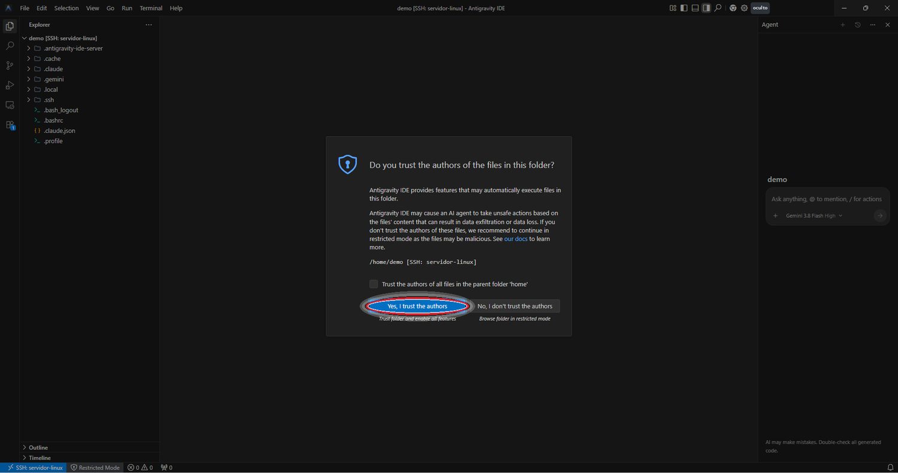Click the Chrome browser icon in title bar
The width and height of the screenshot is (898, 473).
click(x=733, y=8)
